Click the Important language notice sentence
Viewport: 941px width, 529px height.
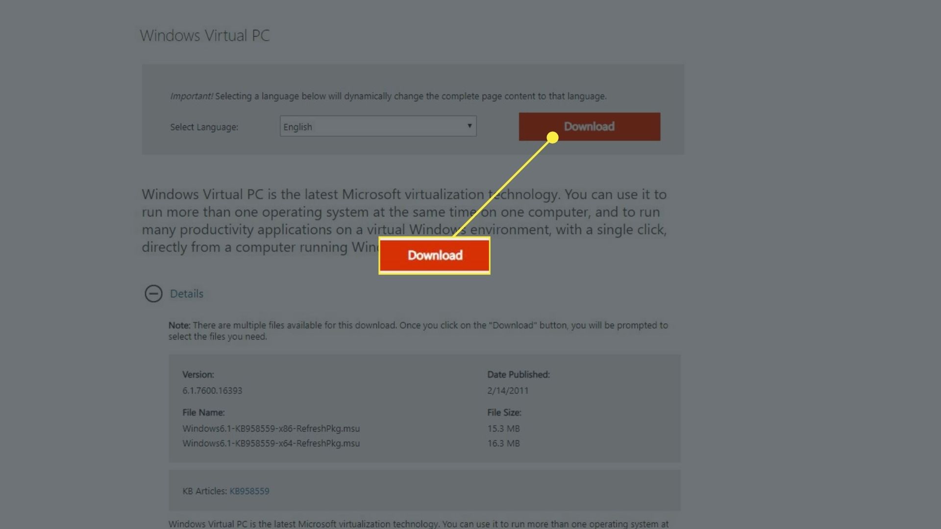click(x=388, y=96)
